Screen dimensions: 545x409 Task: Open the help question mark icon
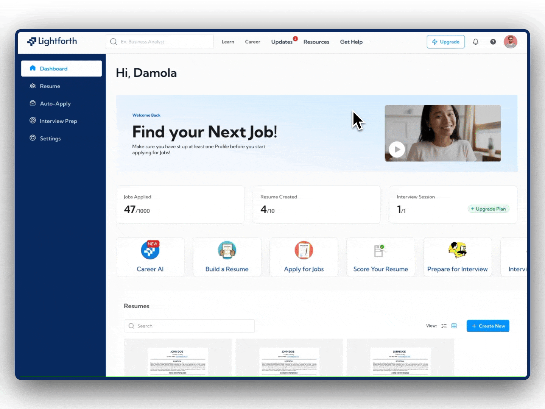493,42
